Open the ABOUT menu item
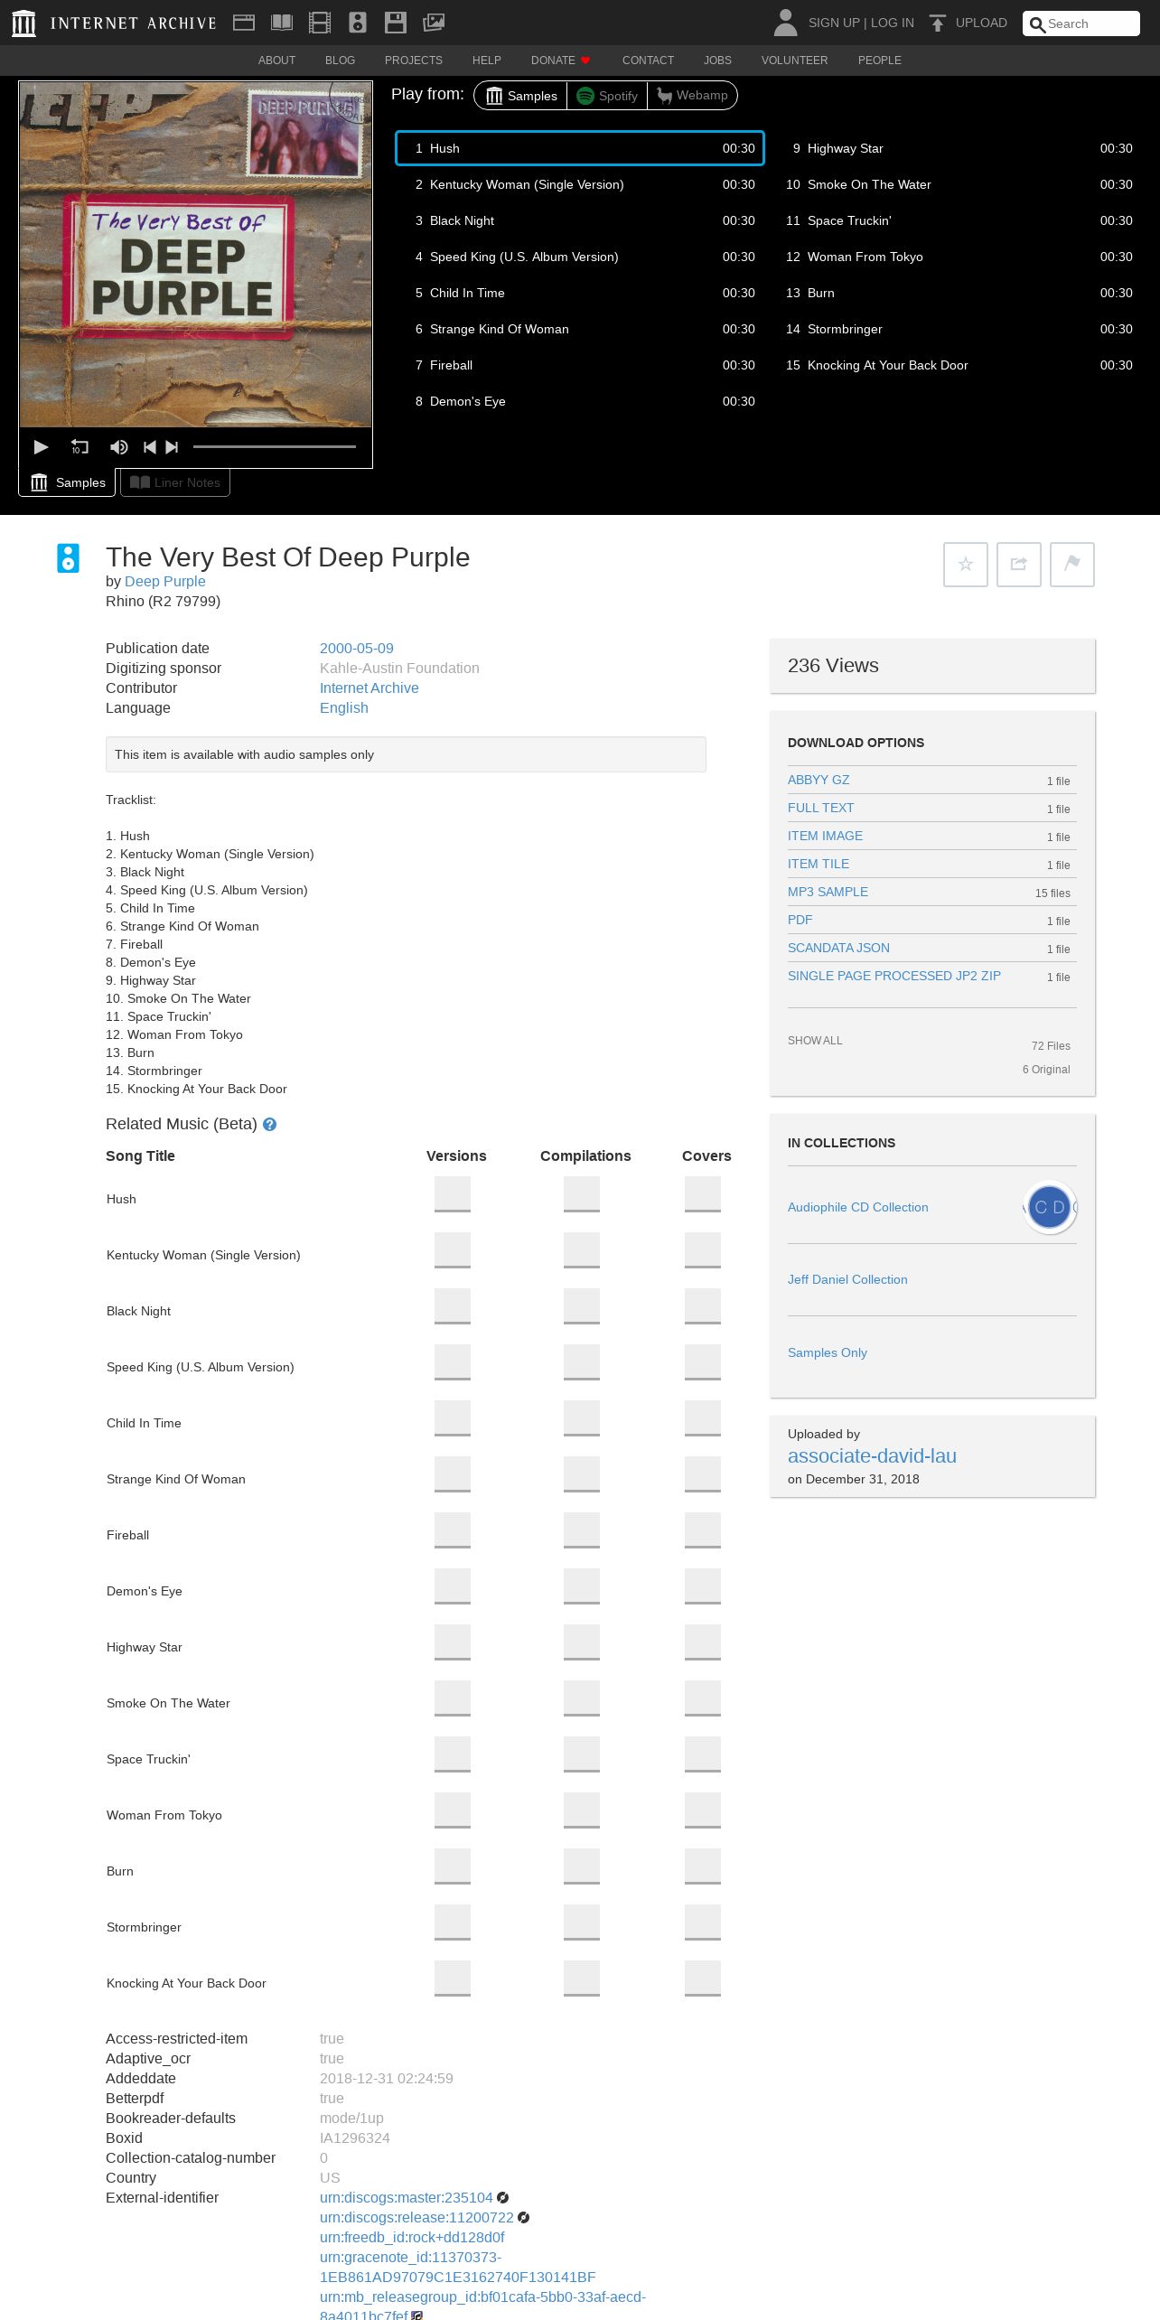 276,61
